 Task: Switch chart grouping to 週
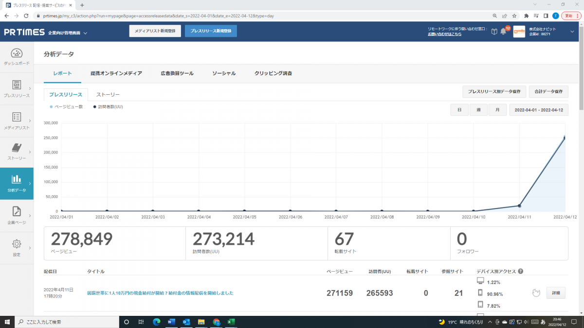click(x=478, y=110)
